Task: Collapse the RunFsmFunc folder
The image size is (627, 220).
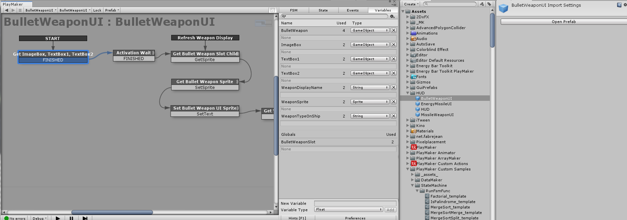Action: tap(418, 191)
